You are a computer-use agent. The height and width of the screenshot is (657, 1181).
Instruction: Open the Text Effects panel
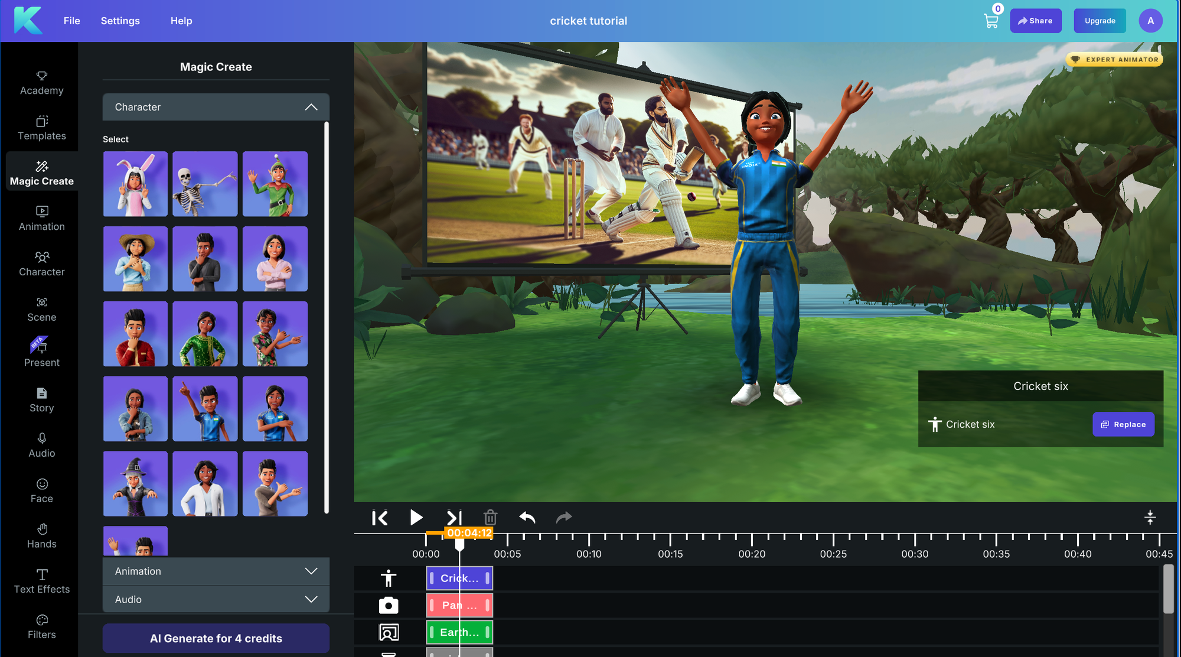(41, 581)
